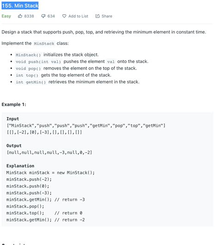This screenshot has height=245, width=219.
Task: Click the 634 dislikes count
Action: (51, 16)
